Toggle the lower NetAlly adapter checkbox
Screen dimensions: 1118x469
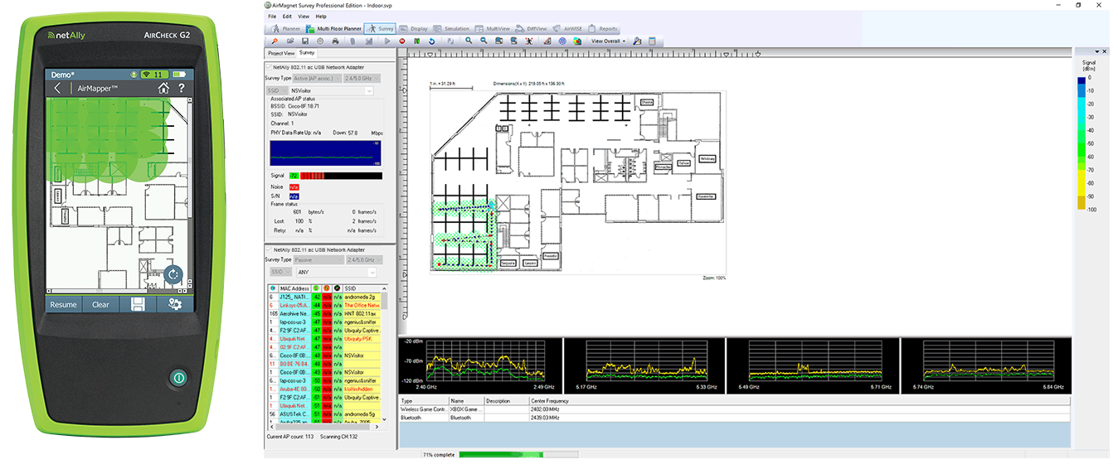pyautogui.click(x=267, y=249)
